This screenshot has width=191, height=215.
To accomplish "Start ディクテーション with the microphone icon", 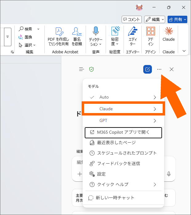I will coord(96,31).
